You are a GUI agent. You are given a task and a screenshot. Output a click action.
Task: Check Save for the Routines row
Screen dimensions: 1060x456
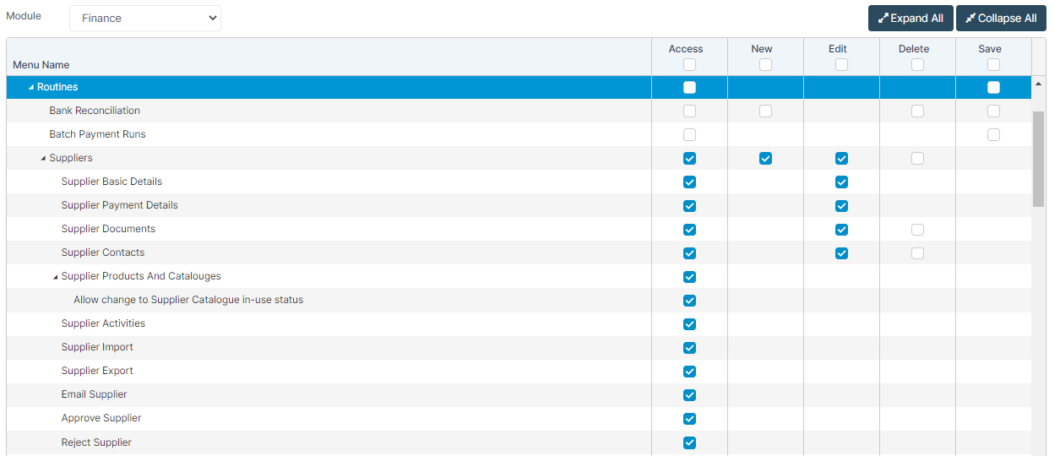993,87
